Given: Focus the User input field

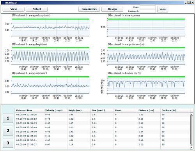Looking at the screenshot, I should point(147,7).
